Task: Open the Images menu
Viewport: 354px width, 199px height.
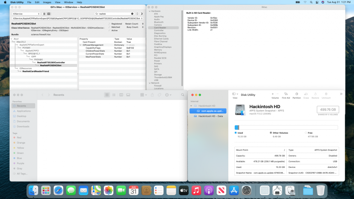Action: click(47, 2)
